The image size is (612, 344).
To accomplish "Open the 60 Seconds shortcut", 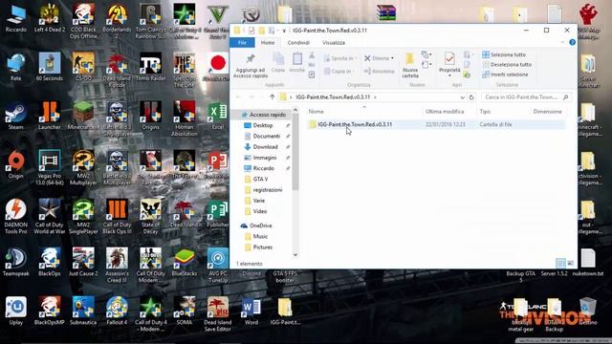I will [x=49, y=67].
